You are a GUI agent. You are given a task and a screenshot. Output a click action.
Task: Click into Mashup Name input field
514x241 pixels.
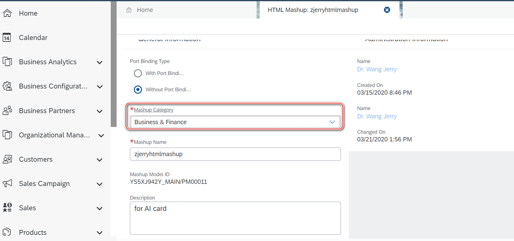(x=235, y=154)
